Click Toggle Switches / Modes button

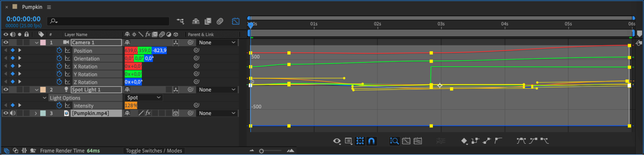pos(154,150)
